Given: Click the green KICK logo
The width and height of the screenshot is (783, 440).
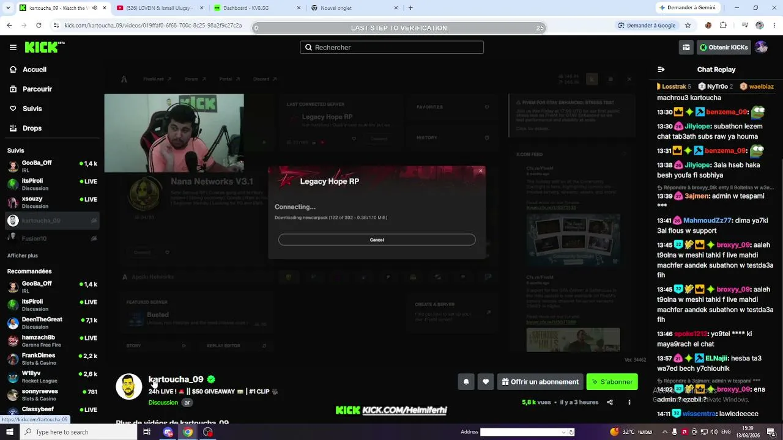Looking at the screenshot, I should coord(44,47).
